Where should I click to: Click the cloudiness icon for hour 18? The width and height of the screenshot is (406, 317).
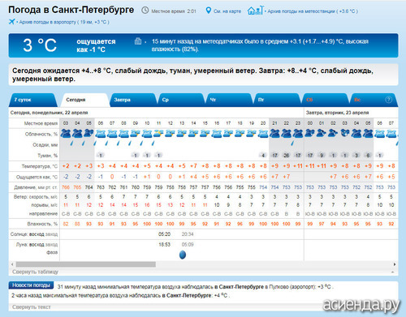(240, 134)
